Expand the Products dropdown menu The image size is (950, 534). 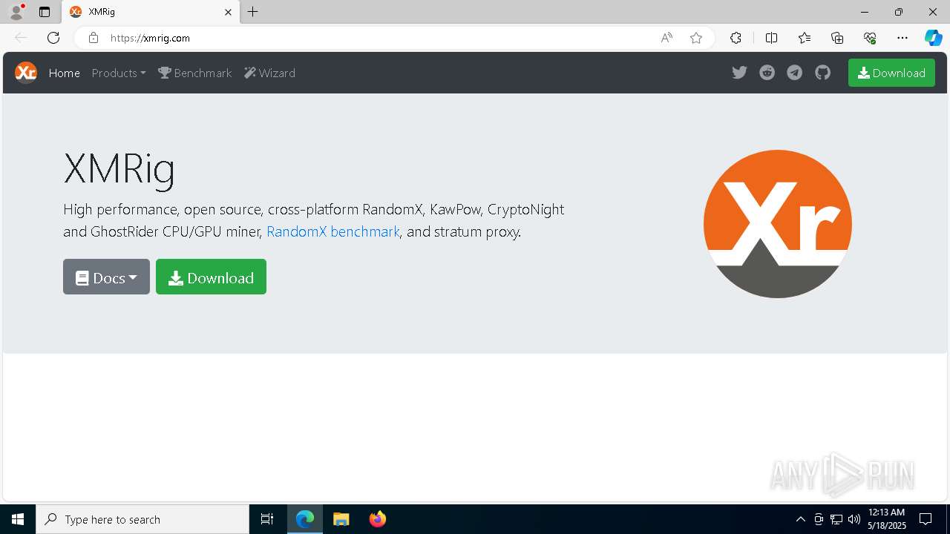pyautogui.click(x=119, y=73)
